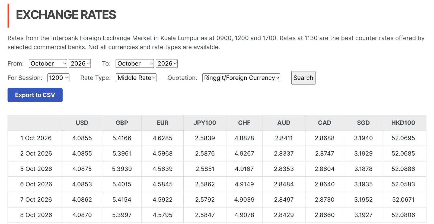Click JPY100 rate 2.5862 for 6 Oct
The height and width of the screenshot is (224, 434).
point(205,184)
